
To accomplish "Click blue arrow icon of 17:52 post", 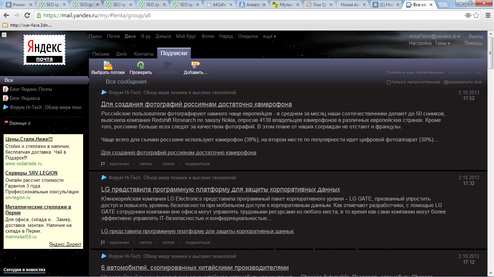I will pos(104,92).
